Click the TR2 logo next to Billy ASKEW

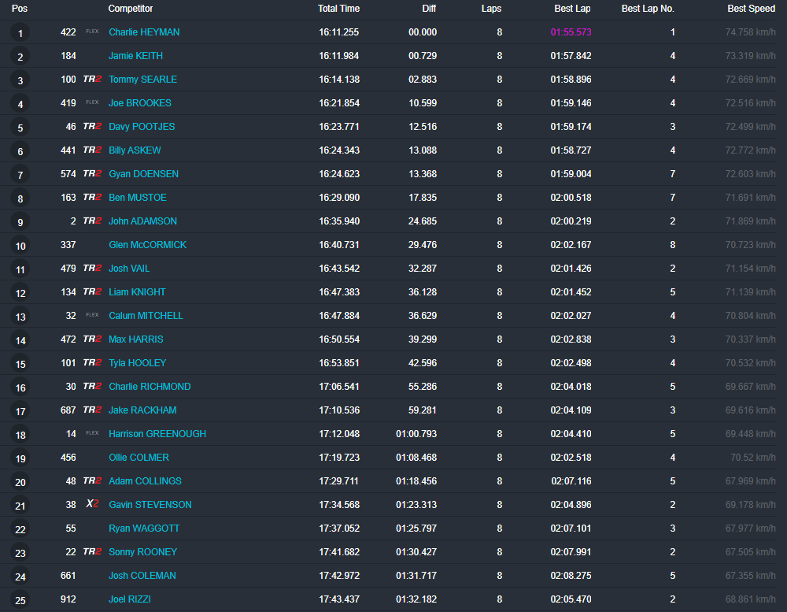(x=92, y=150)
